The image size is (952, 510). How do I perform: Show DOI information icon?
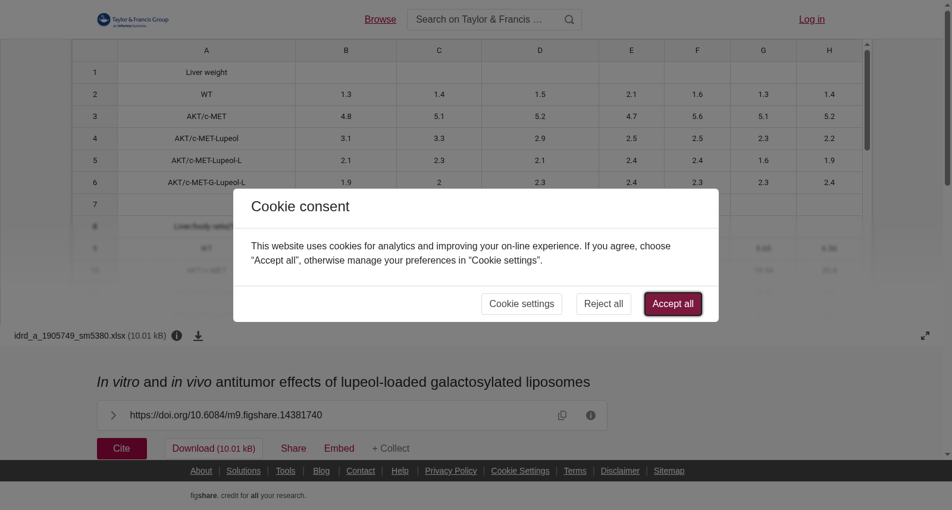point(591,415)
